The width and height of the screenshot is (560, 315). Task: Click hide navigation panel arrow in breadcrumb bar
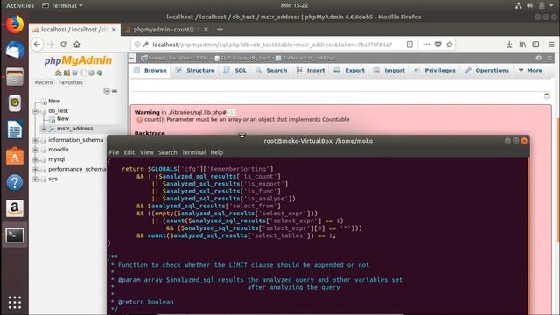tap(132, 58)
